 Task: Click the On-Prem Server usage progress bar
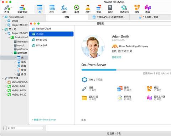pos(126,70)
